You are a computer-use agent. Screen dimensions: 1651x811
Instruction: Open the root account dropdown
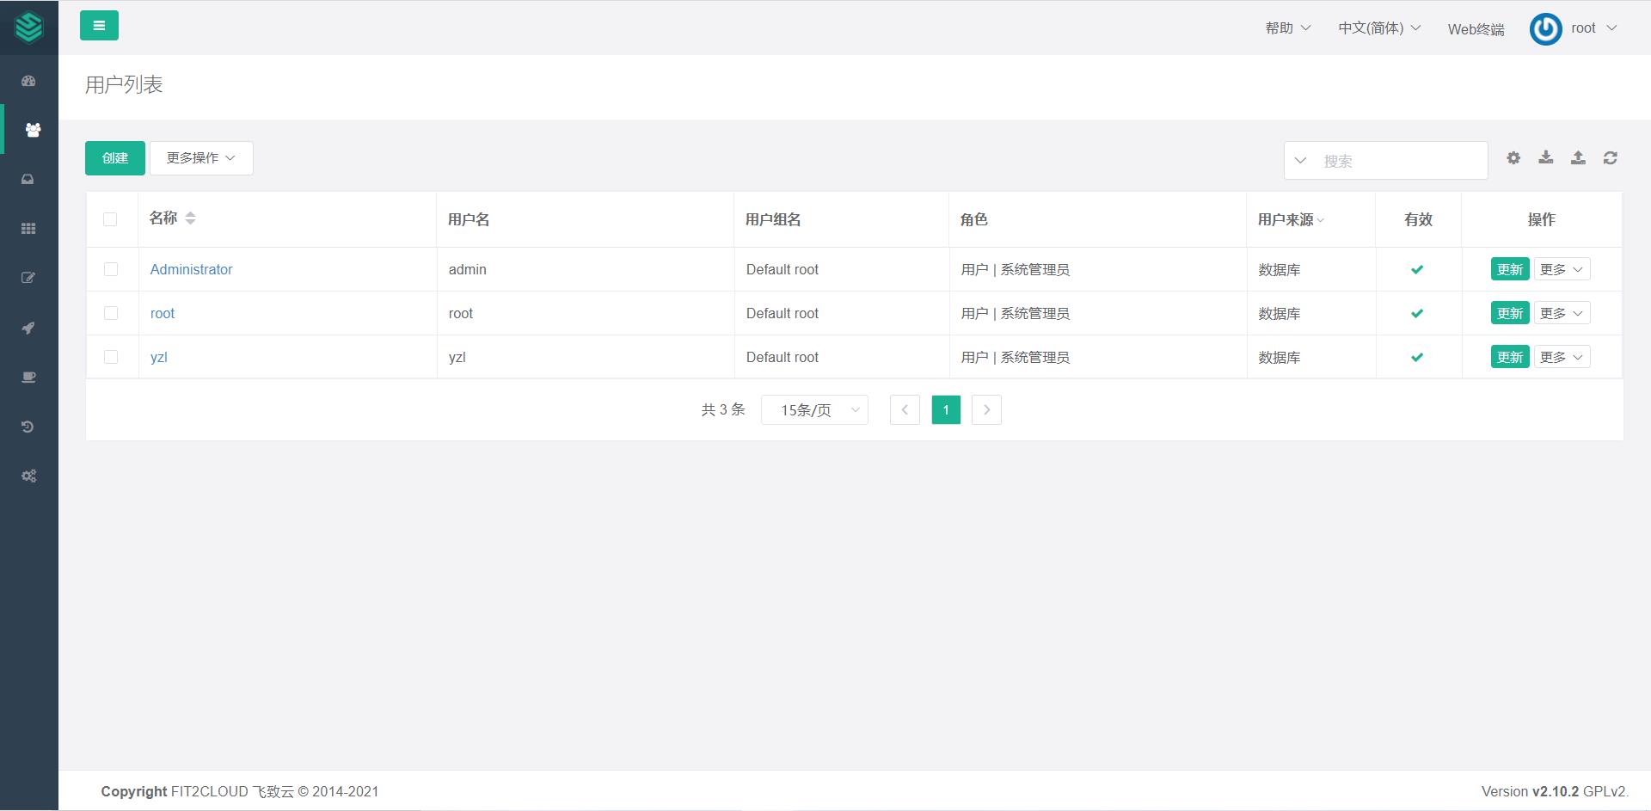point(1594,28)
